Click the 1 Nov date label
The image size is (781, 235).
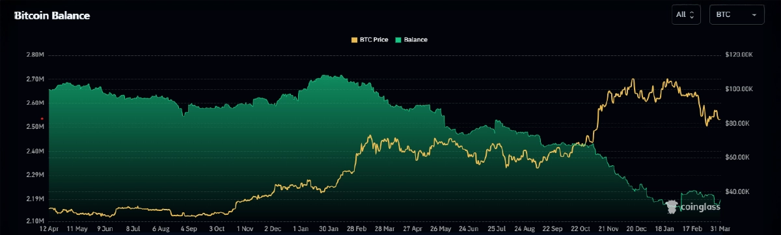(x=245, y=229)
